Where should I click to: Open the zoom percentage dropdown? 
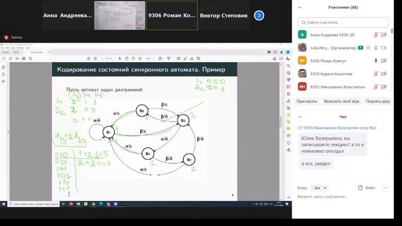click(150, 58)
